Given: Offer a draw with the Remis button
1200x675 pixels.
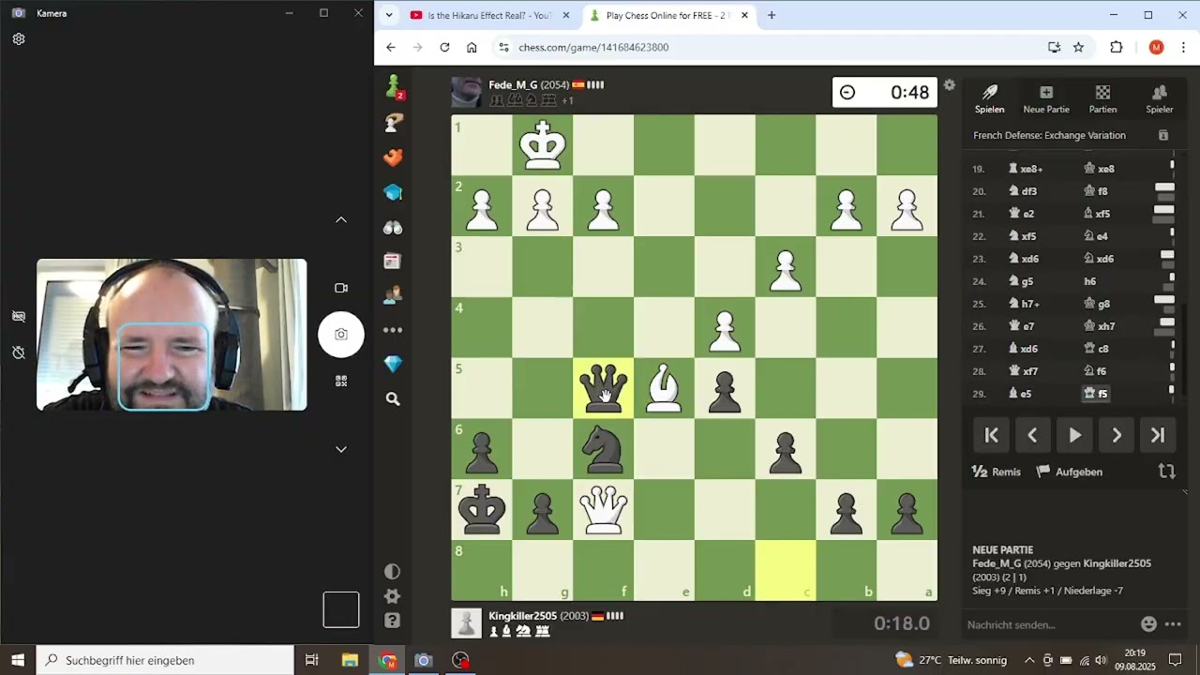Looking at the screenshot, I should click(x=997, y=472).
